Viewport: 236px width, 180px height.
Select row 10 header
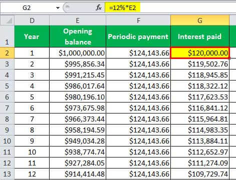coord(7,141)
